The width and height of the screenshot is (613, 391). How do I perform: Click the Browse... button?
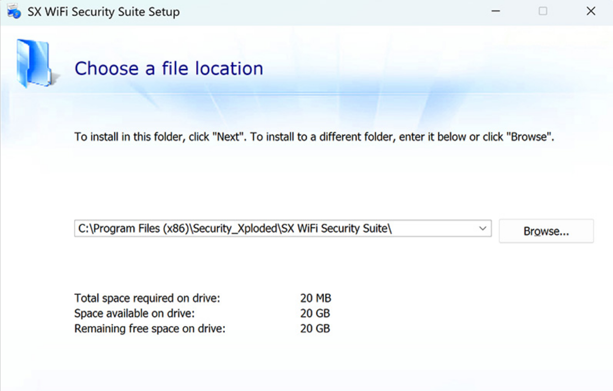tap(546, 230)
